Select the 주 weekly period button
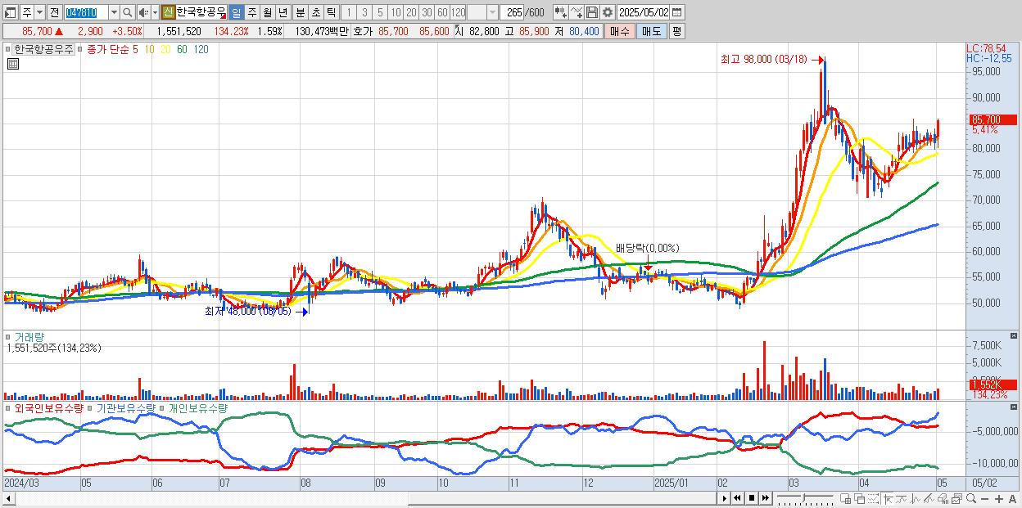 coord(251,13)
